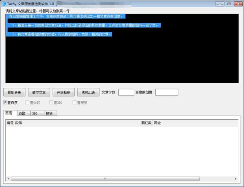Toggle the 查360 checkbox

coord(51,102)
